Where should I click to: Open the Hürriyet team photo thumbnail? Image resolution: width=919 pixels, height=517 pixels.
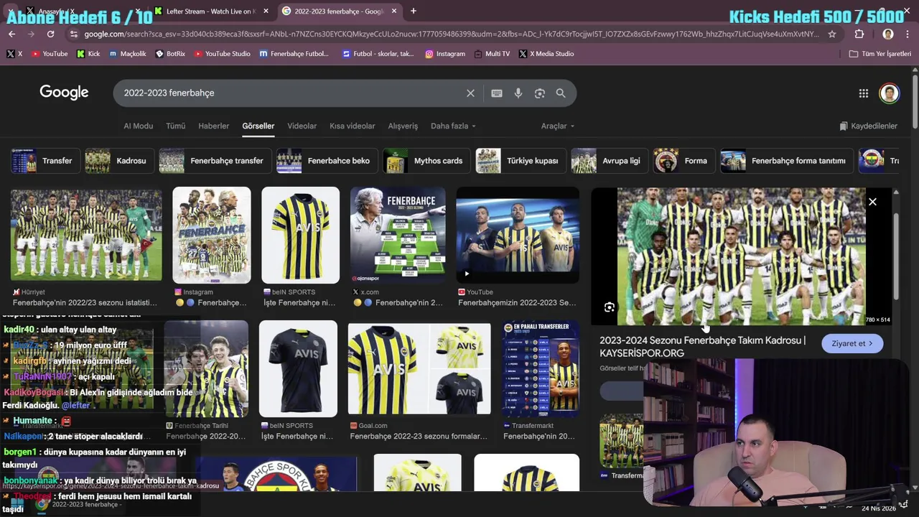[86, 235]
